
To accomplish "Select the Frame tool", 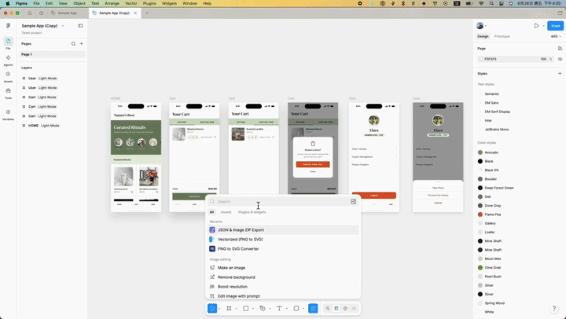I will [229, 309].
